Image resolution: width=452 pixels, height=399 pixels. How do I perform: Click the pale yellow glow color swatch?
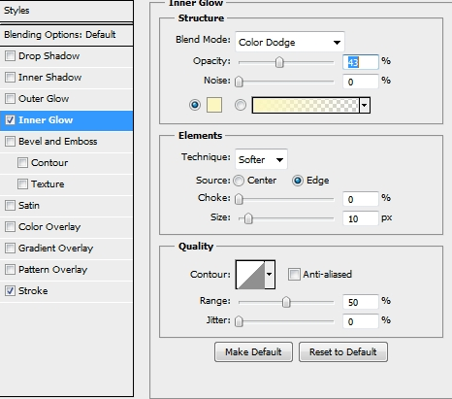tap(214, 105)
